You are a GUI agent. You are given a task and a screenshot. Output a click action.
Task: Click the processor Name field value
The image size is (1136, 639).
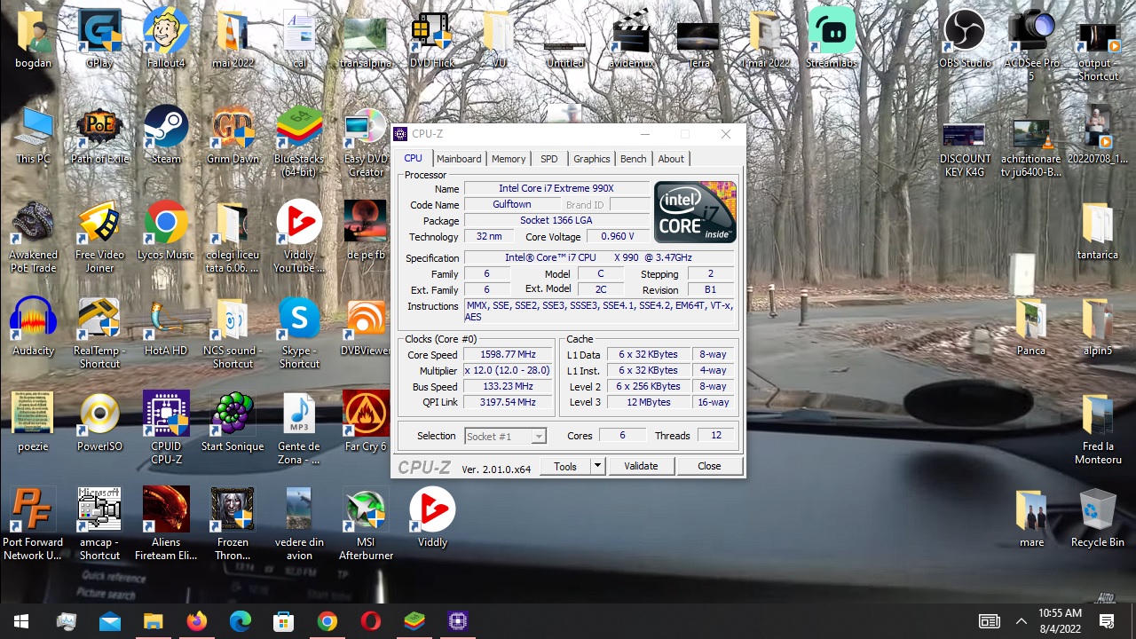click(556, 188)
